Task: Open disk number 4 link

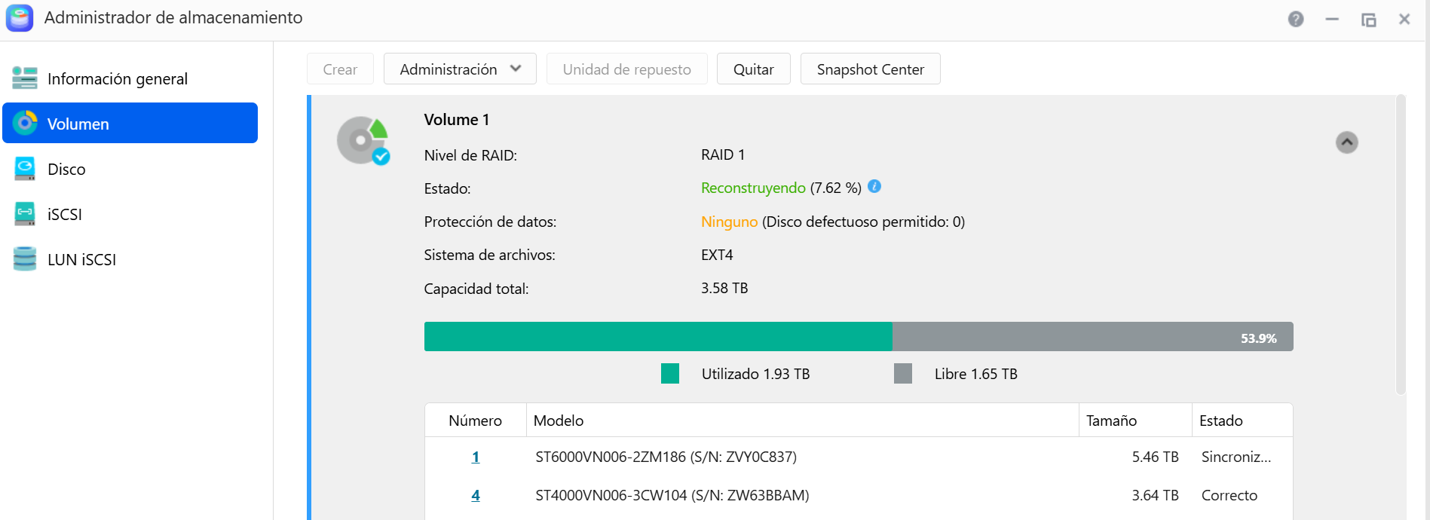Action: (476, 495)
